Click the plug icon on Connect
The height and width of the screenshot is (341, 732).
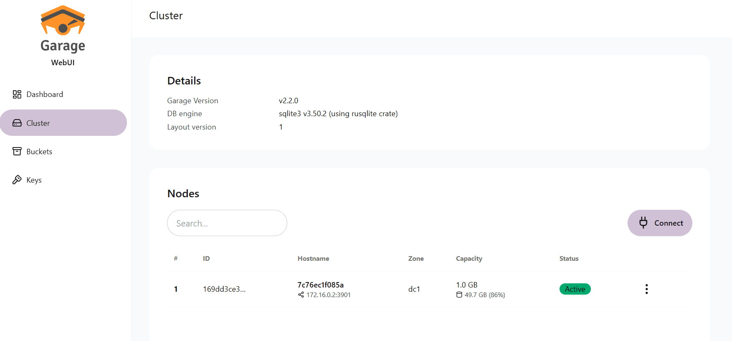[x=643, y=223]
